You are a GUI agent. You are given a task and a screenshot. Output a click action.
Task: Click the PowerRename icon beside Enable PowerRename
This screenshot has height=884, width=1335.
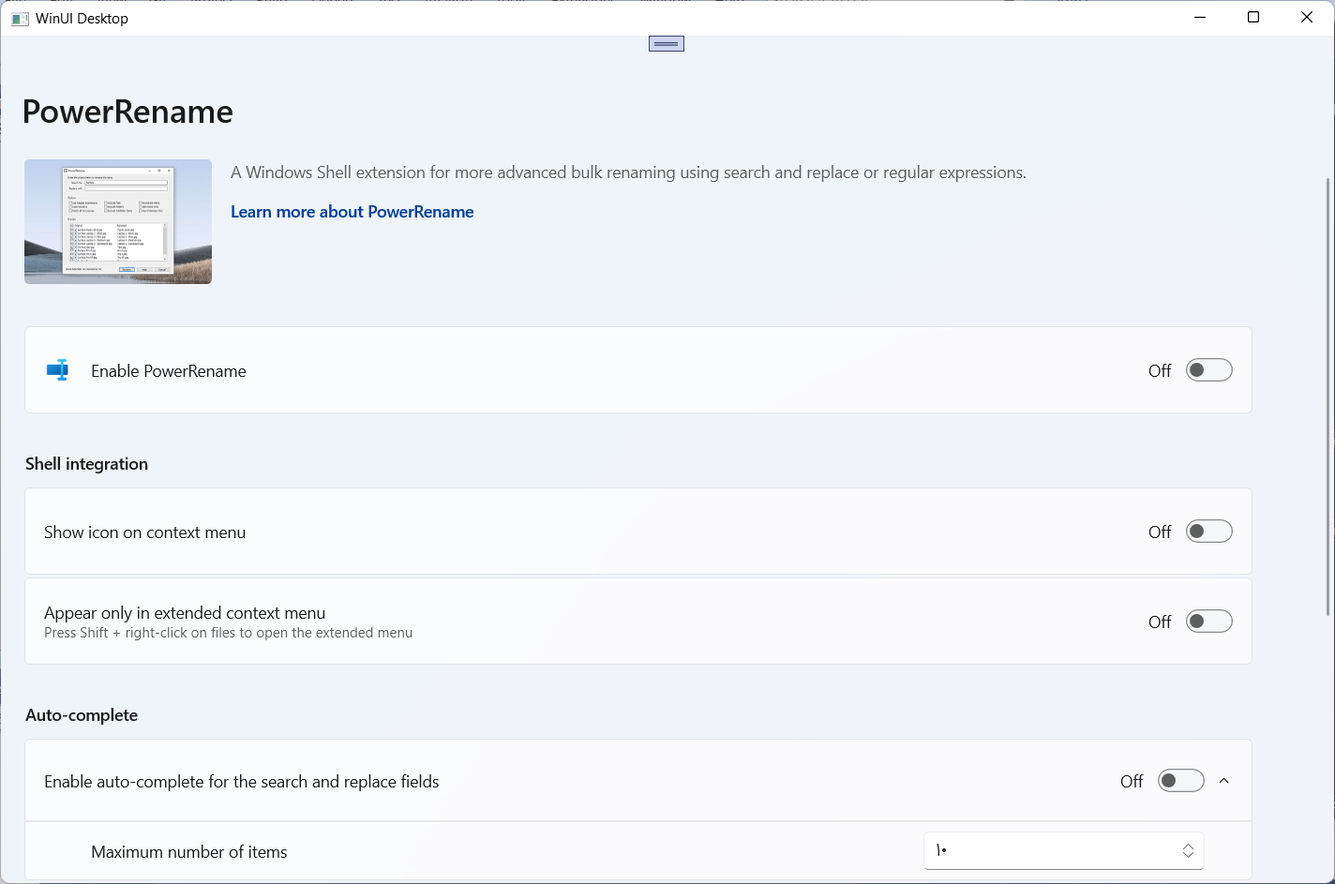pos(58,370)
